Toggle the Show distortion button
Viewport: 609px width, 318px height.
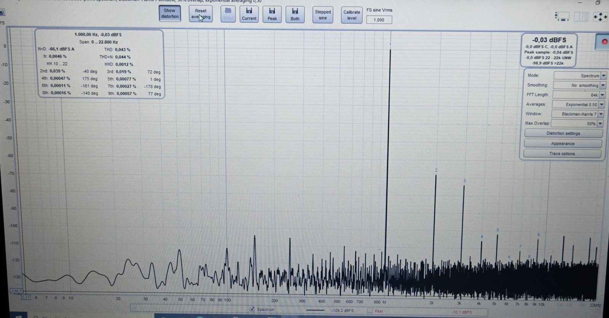point(170,14)
